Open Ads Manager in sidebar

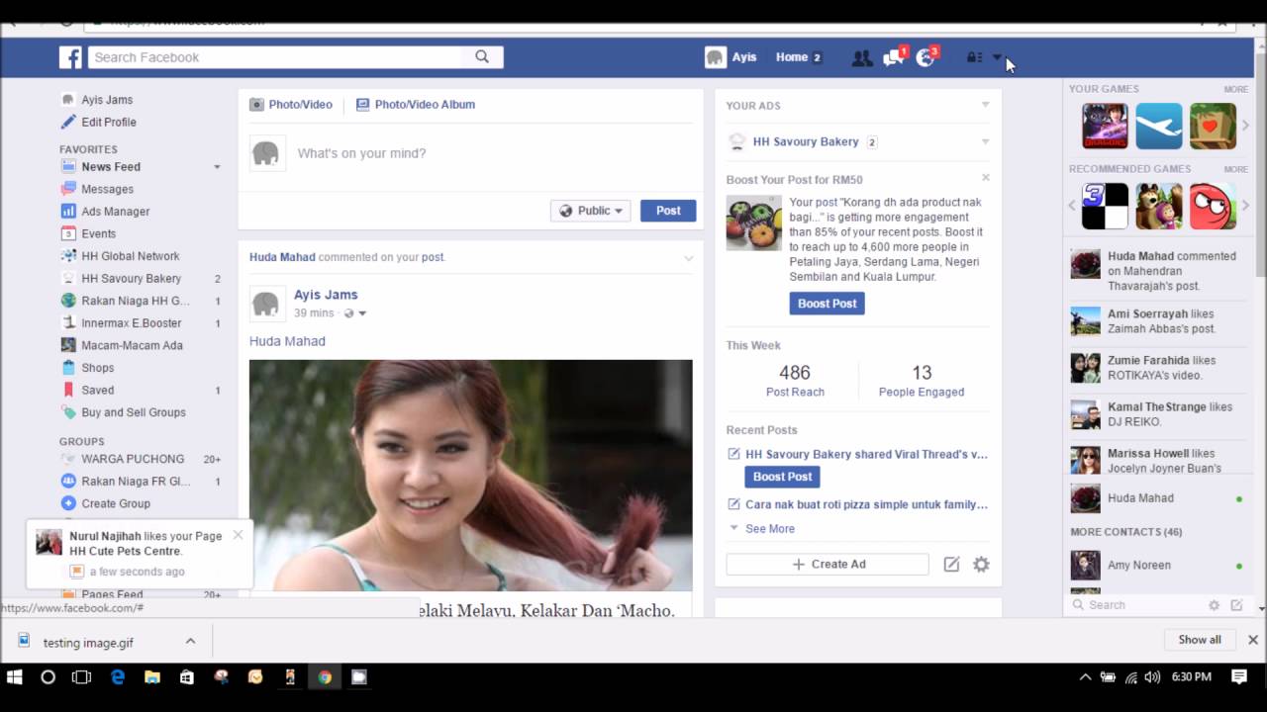[116, 212]
